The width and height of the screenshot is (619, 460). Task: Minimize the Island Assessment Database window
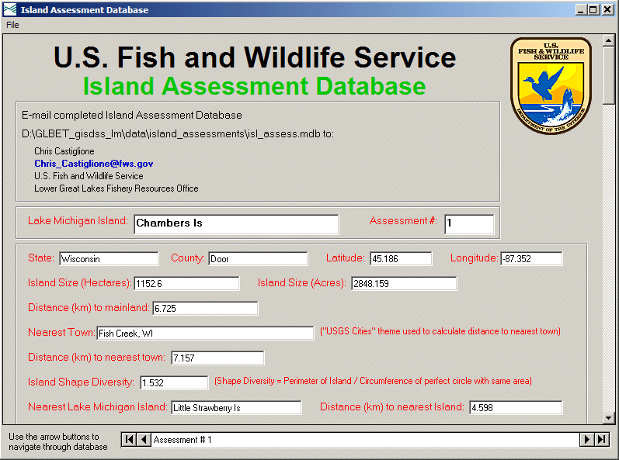580,10
